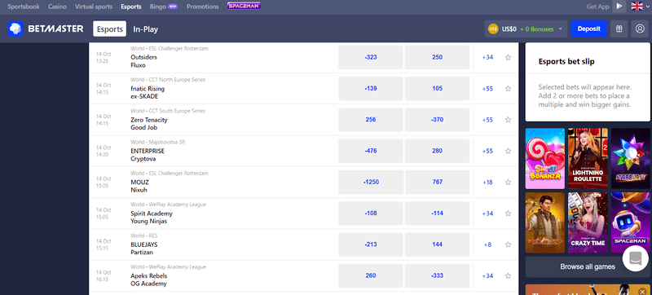Bet on Zero Tenacity at 256
The image size is (652, 295).
[x=371, y=120]
